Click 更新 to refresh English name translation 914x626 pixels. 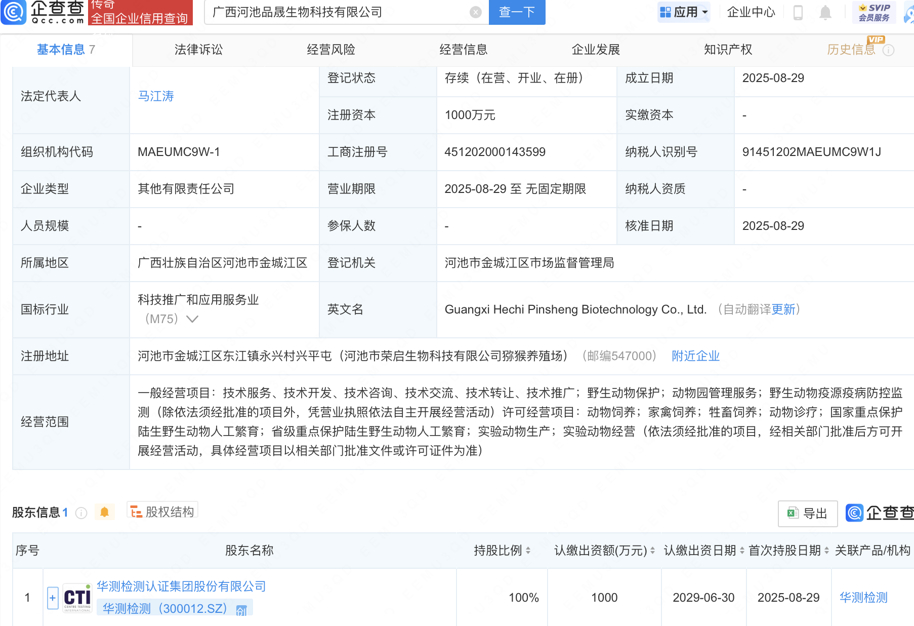pyautogui.click(x=783, y=309)
